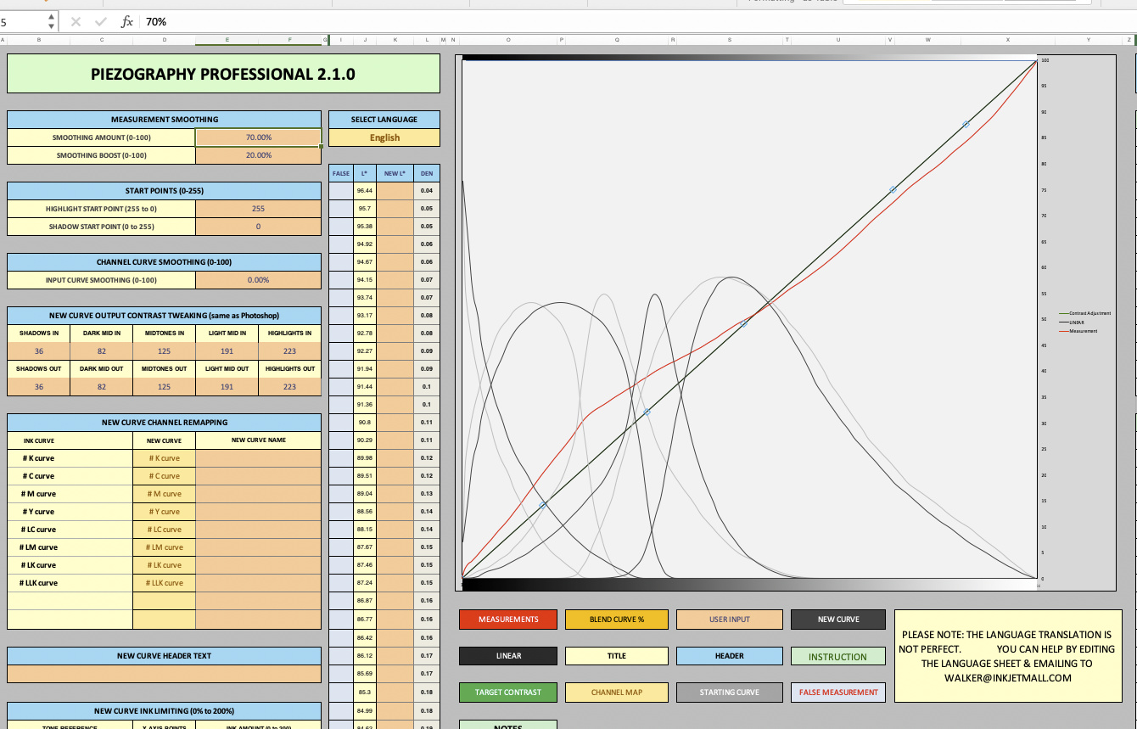Viewport: 1137px width, 729px height.
Task: Select the Shadow Start Point 0 cell
Action: (x=258, y=227)
